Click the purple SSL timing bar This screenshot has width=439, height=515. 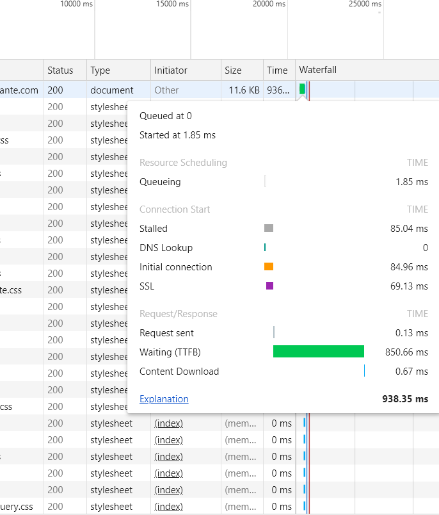[x=269, y=286]
